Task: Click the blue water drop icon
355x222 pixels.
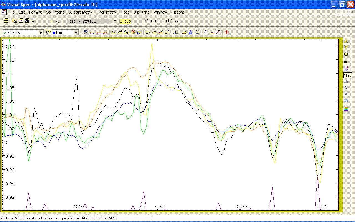Action: (x=191, y=32)
